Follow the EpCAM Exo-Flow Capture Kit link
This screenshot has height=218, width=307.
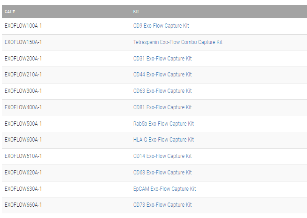click(x=165, y=189)
